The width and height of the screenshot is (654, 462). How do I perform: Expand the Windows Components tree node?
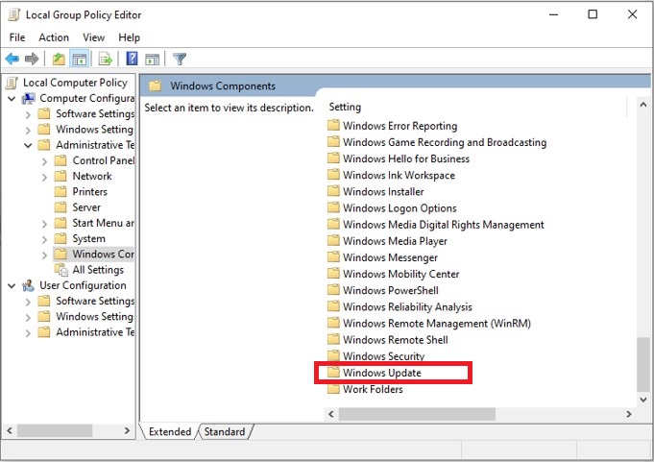[44, 255]
